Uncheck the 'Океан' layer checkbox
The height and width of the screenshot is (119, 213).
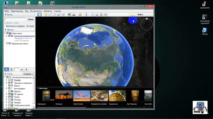[9, 97]
